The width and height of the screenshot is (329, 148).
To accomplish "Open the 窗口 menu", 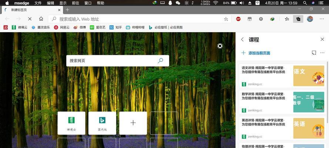I will [88, 3].
